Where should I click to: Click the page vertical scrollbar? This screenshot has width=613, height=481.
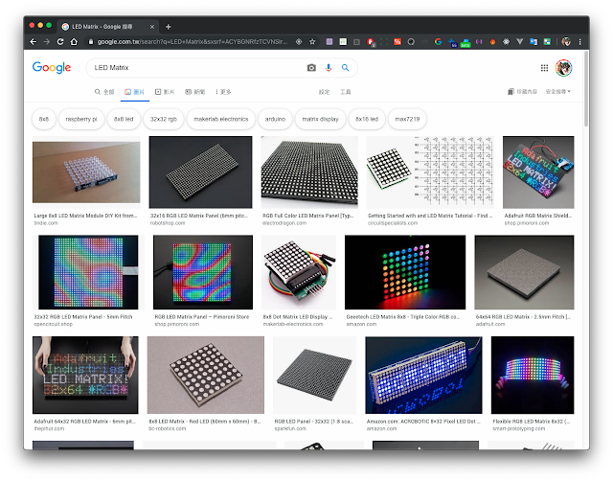(x=586, y=90)
